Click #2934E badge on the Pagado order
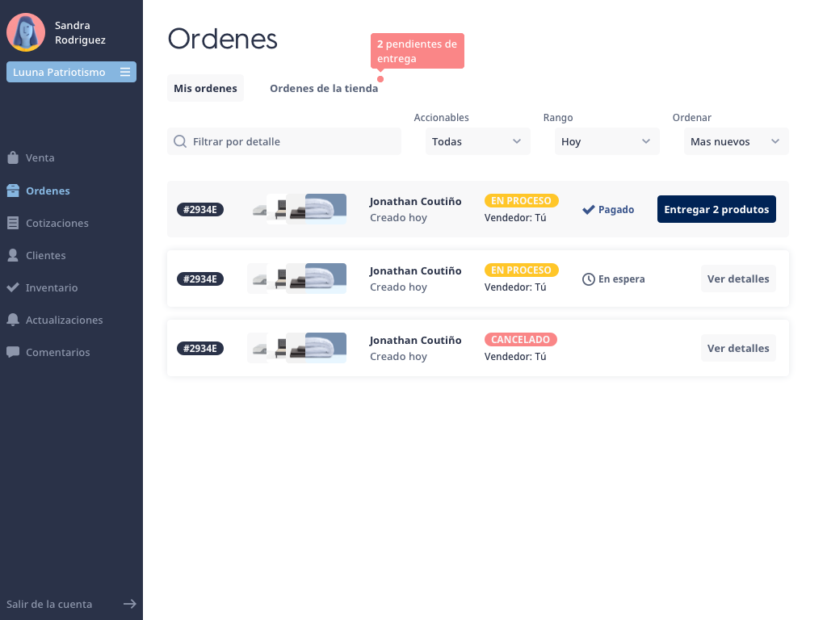The width and height of the screenshot is (827, 620). tap(200, 209)
